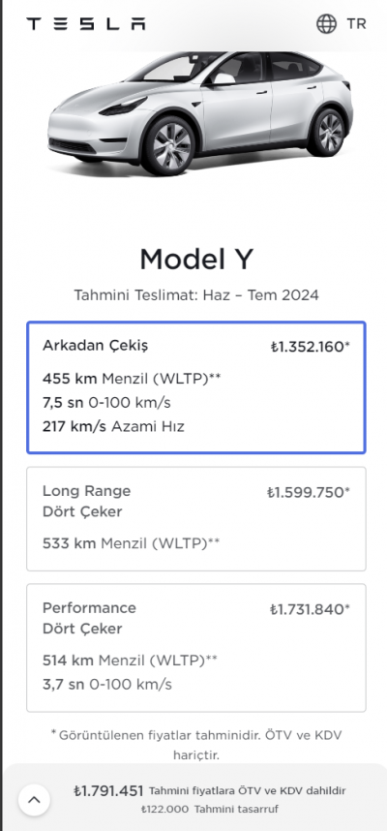Click the Model Y heading
The image size is (387, 831).
(196, 260)
